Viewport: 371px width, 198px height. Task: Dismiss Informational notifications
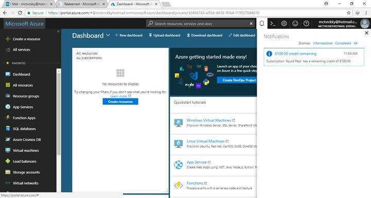click(323, 43)
